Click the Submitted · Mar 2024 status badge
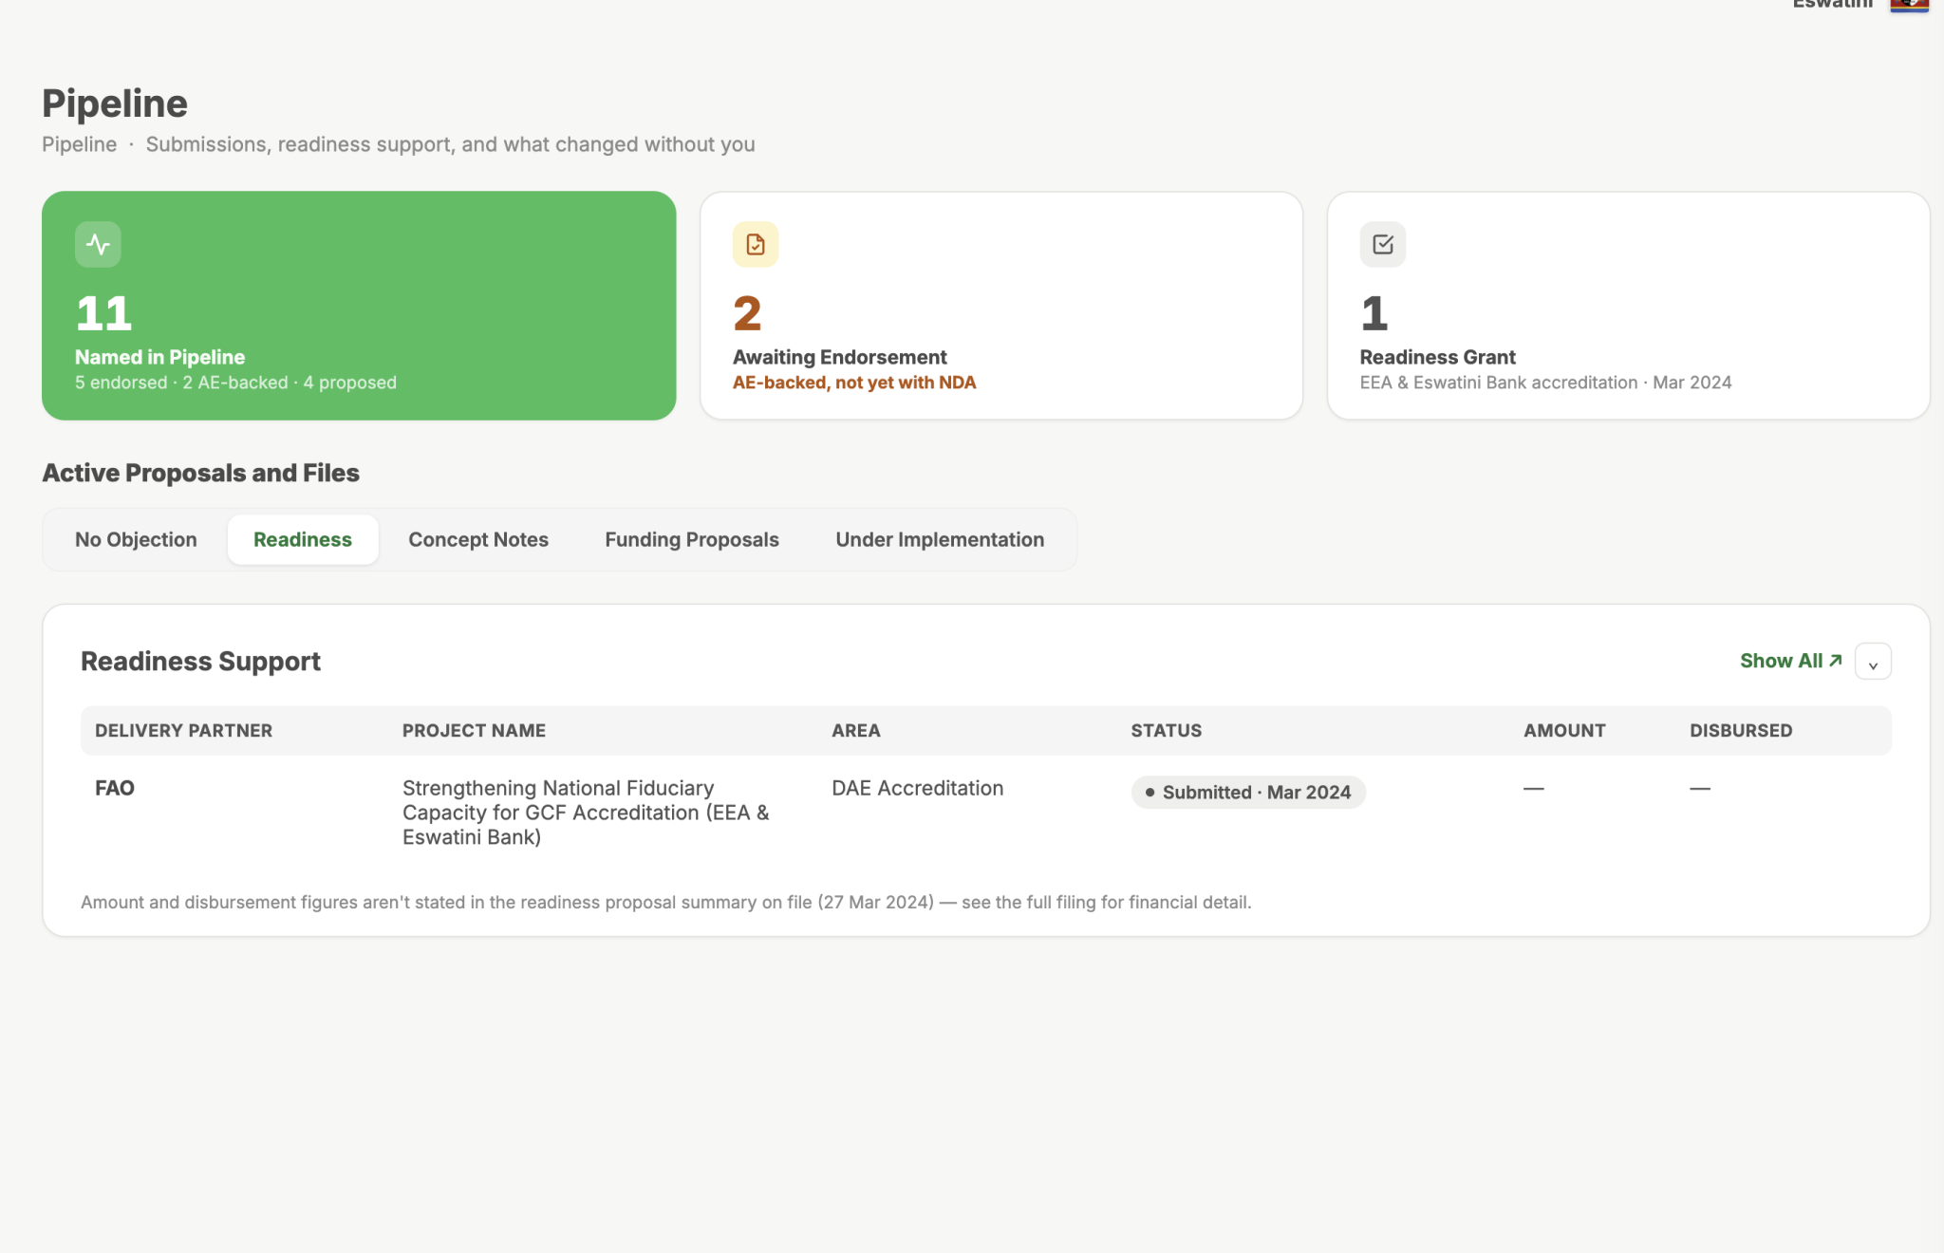This screenshot has height=1253, width=1944. coord(1248,793)
